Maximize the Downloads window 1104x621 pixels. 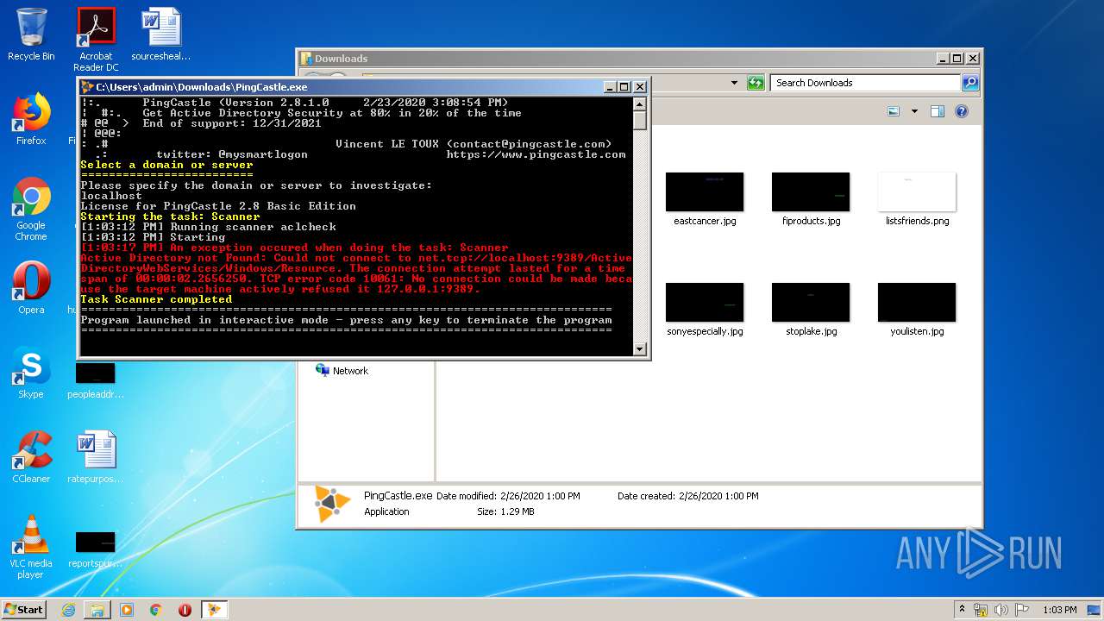point(957,59)
